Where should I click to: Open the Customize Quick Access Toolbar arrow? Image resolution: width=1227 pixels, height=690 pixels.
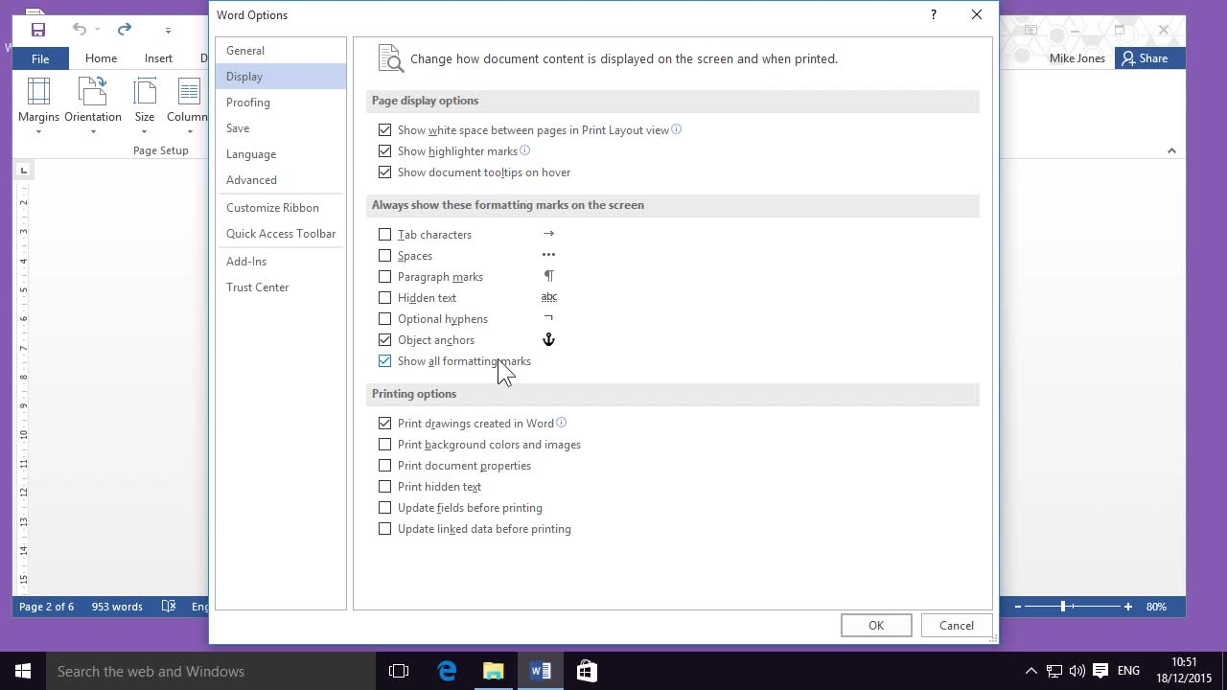[168, 31]
